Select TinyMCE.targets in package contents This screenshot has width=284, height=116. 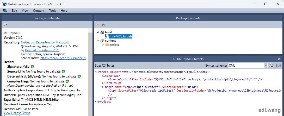121,36
